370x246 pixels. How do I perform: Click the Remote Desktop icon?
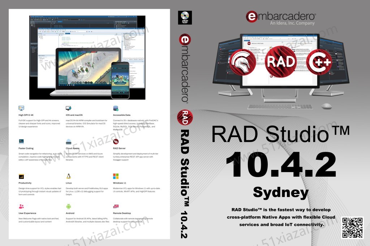[x=116, y=206]
